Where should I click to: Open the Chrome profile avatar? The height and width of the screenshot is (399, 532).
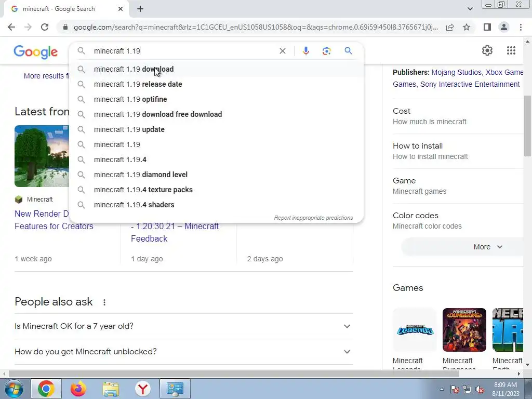click(504, 27)
